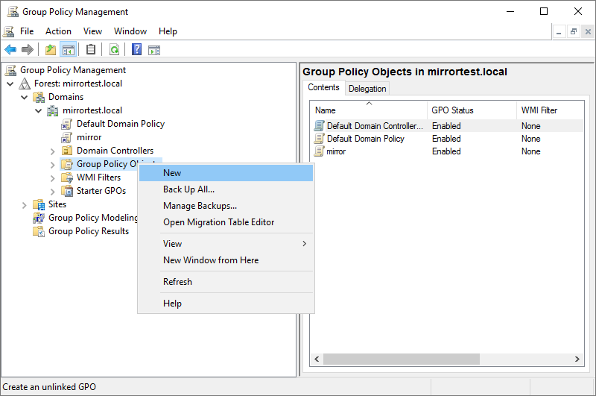Select Group Policy Modeling tree item
This screenshot has height=396, width=596.
click(92, 218)
